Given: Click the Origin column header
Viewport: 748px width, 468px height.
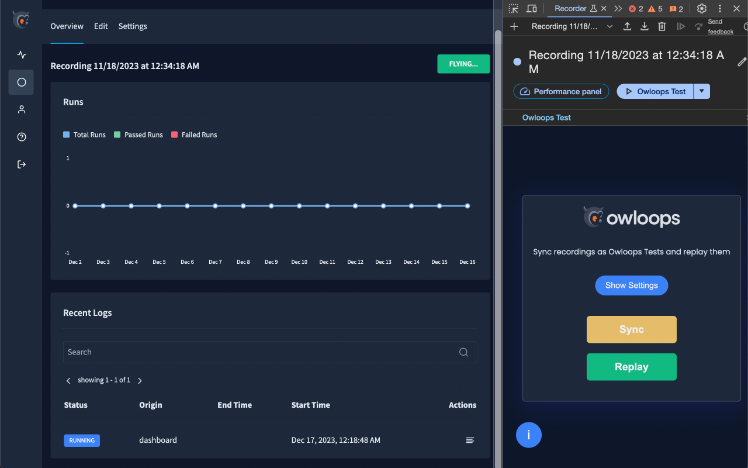Looking at the screenshot, I should 151,405.
